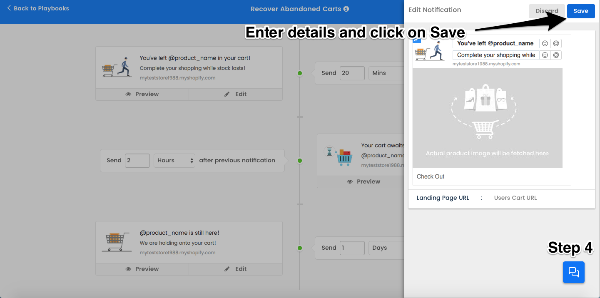Click "We are holding onto your cart!" text

178,243
